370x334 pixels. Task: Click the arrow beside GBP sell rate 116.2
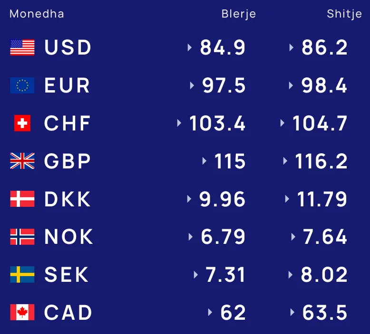pos(285,161)
